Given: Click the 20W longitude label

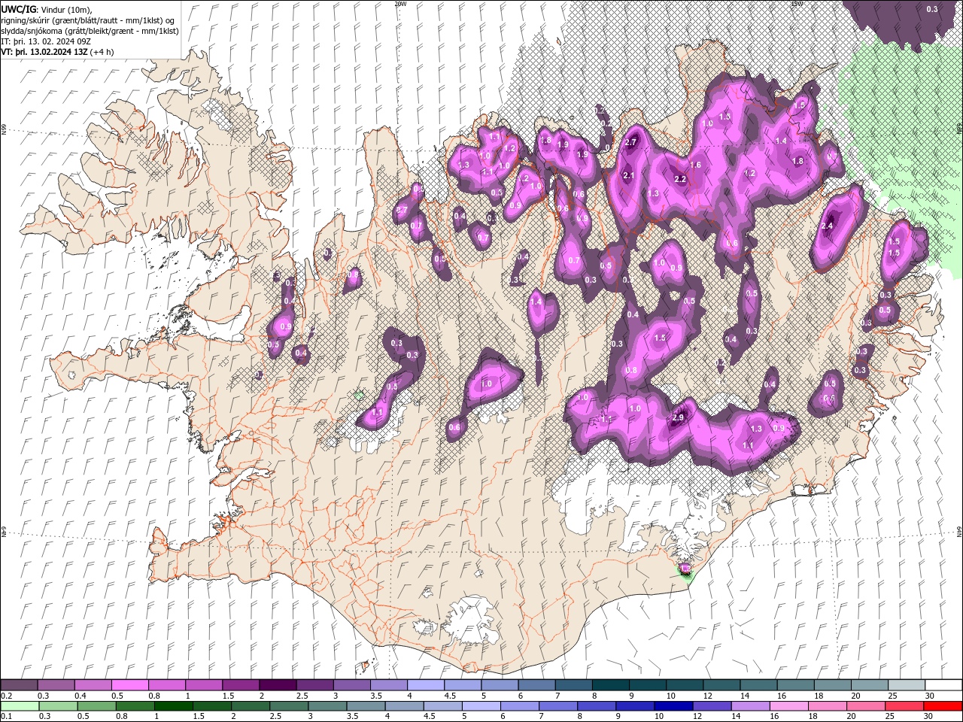Looking at the screenshot, I should (x=400, y=4).
